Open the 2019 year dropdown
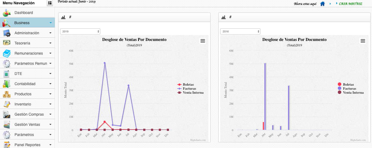The image size is (372, 148). click(80, 31)
